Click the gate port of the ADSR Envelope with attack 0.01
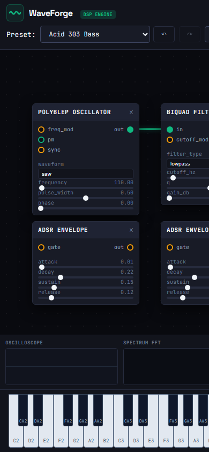The height and width of the screenshot is (452, 209). coord(41,247)
